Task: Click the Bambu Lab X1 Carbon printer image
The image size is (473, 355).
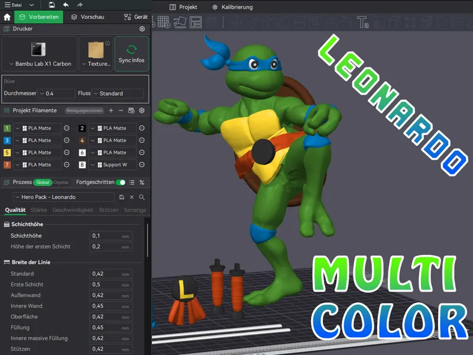Action: 38,49
